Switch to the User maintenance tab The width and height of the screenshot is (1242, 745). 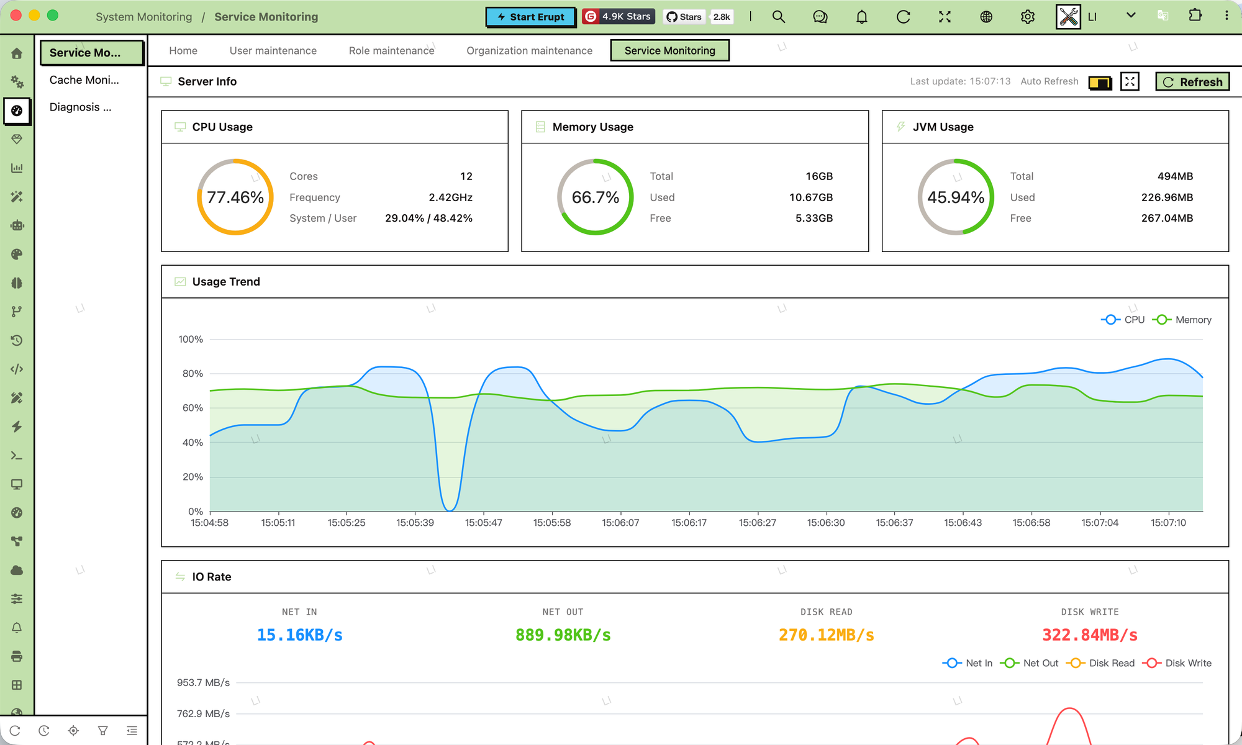(273, 50)
